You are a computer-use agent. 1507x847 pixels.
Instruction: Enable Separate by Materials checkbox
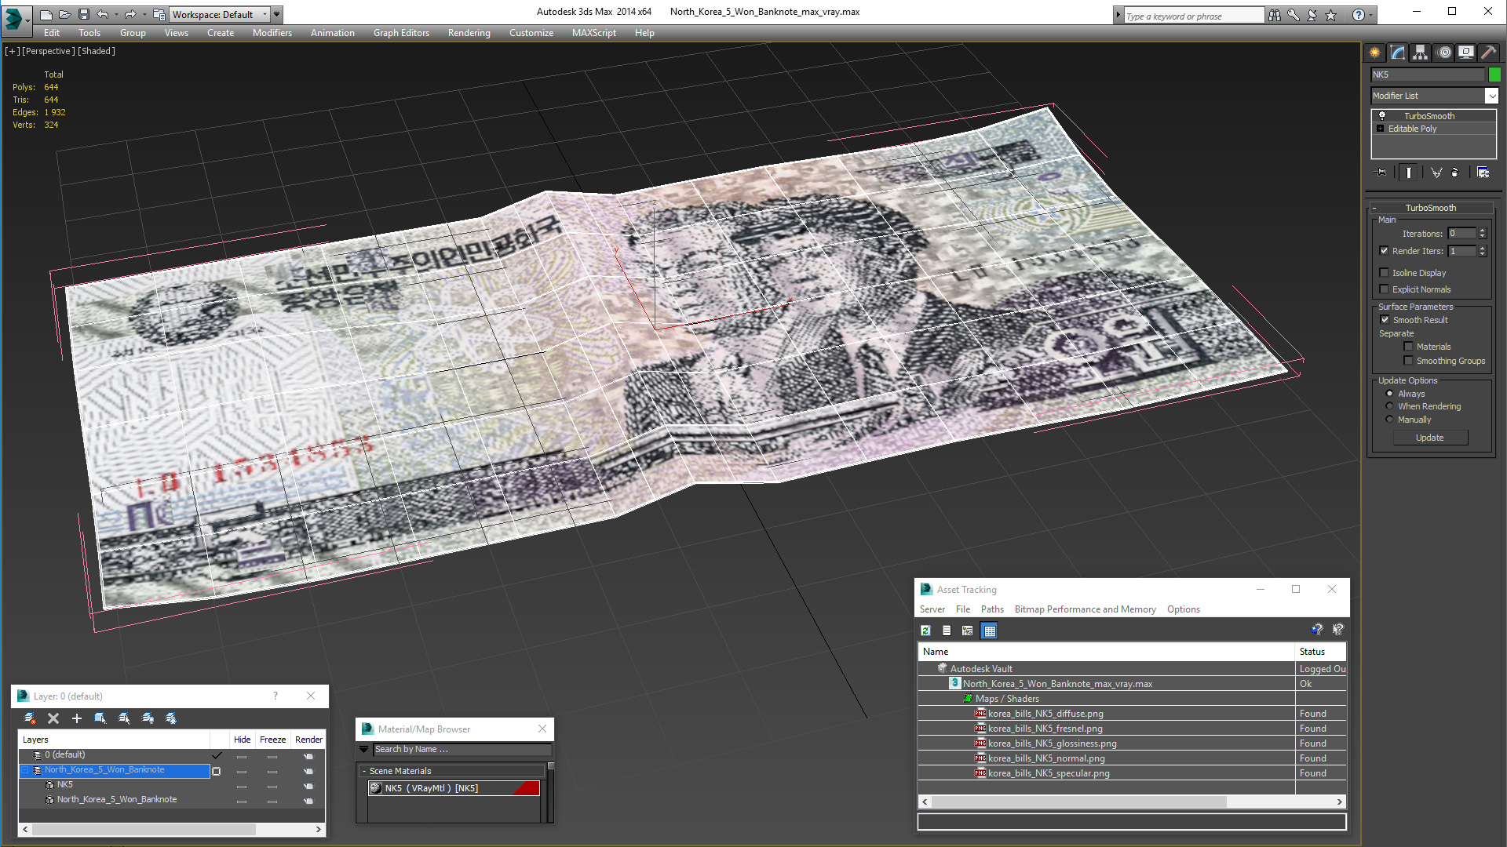tap(1408, 347)
